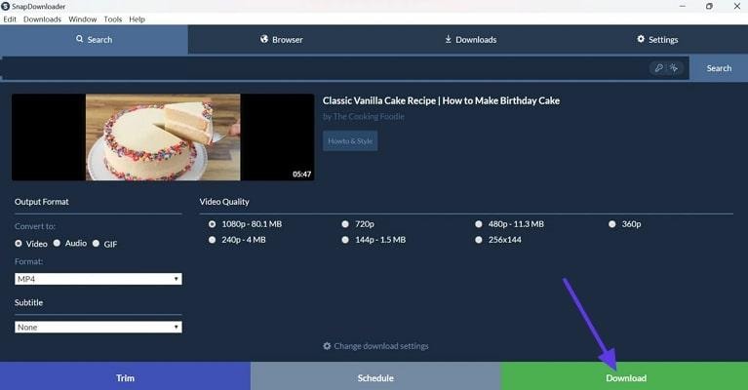Expand the Subtitle None dropdown
748x390 pixels.
(98, 327)
